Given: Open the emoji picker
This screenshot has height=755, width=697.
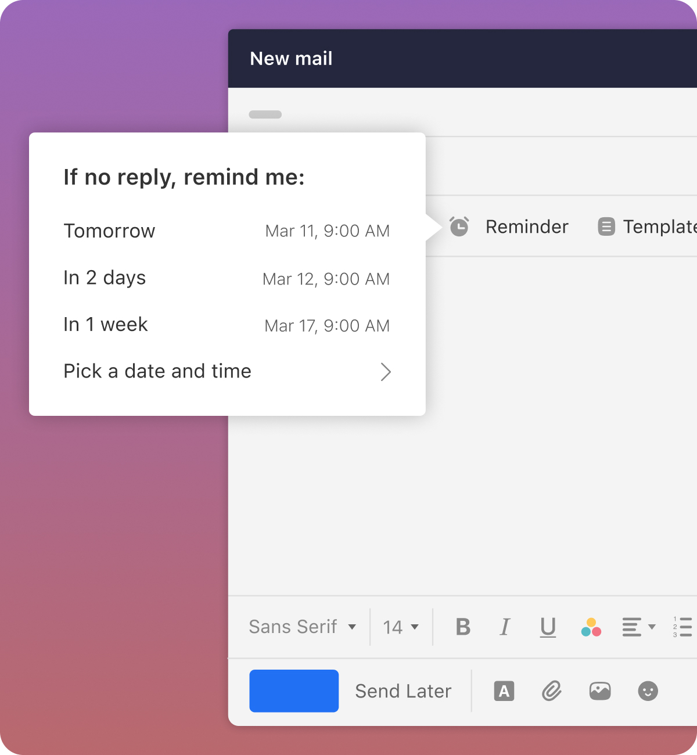Looking at the screenshot, I should tap(648, 691).
